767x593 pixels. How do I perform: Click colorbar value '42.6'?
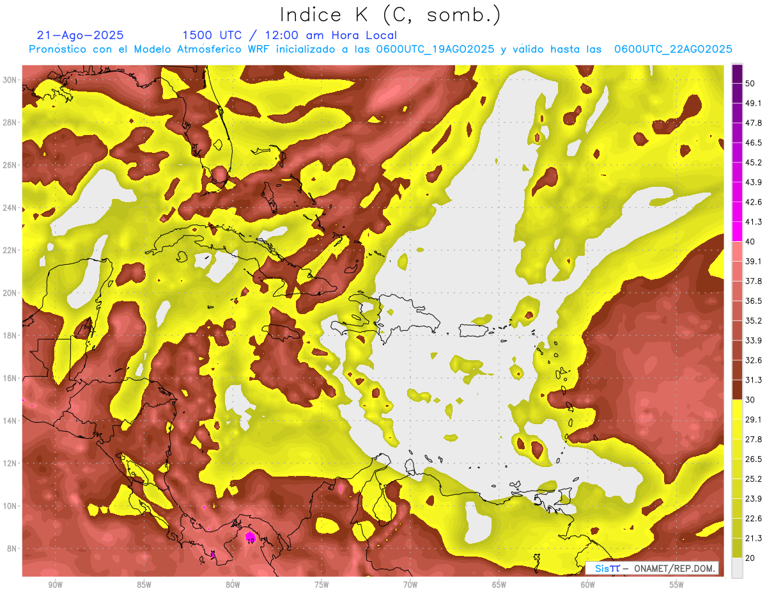pyautogui.click(x=754, y=202)
